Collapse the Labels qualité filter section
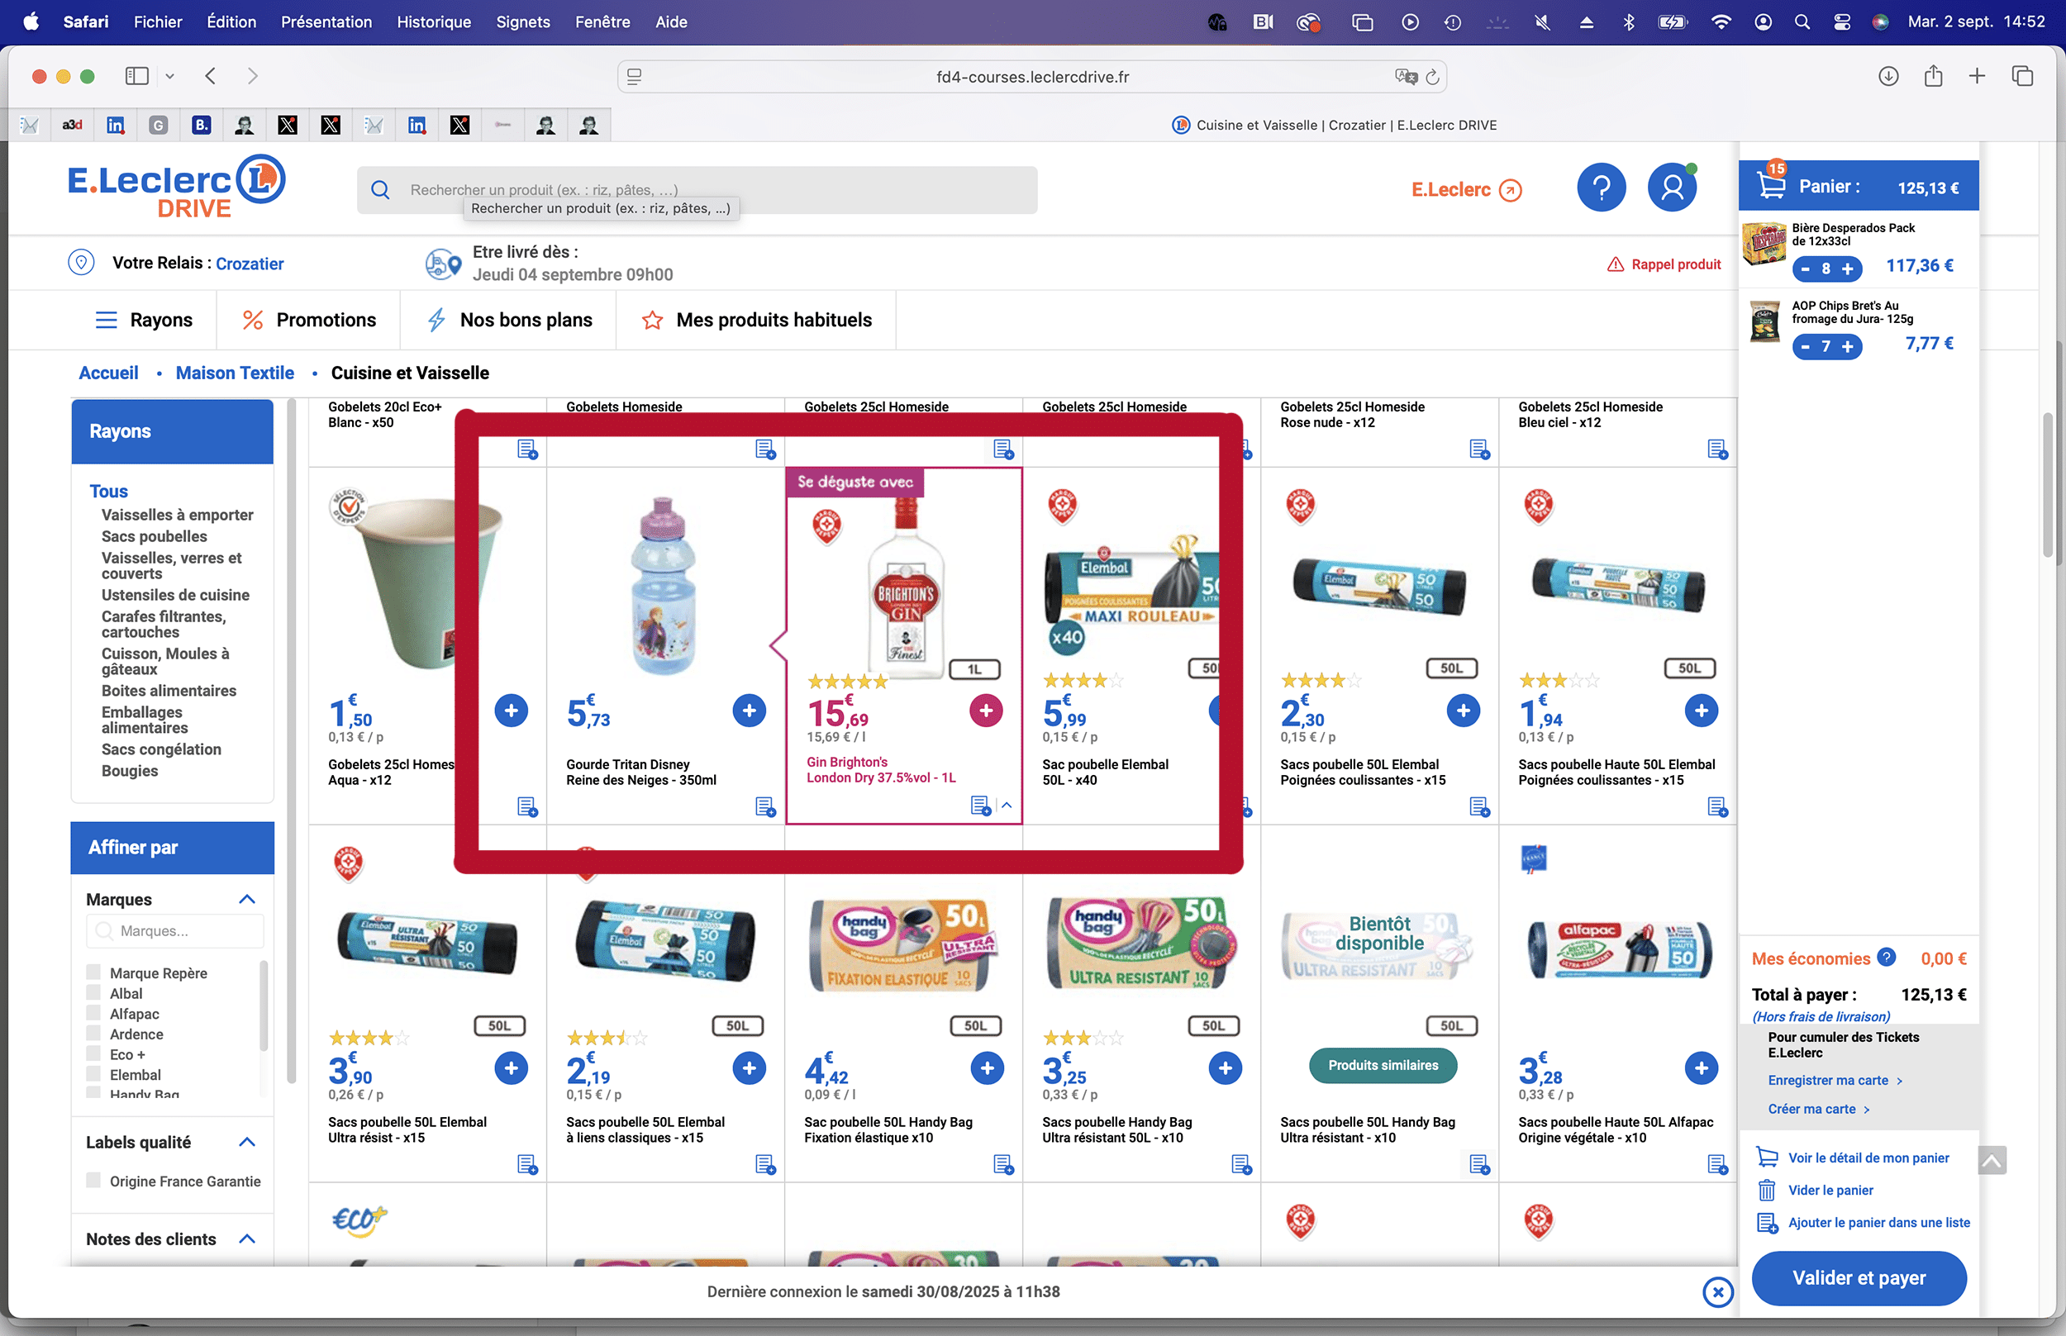2066x1336 pixels. pyautogui.click(x=246, y=1143)
